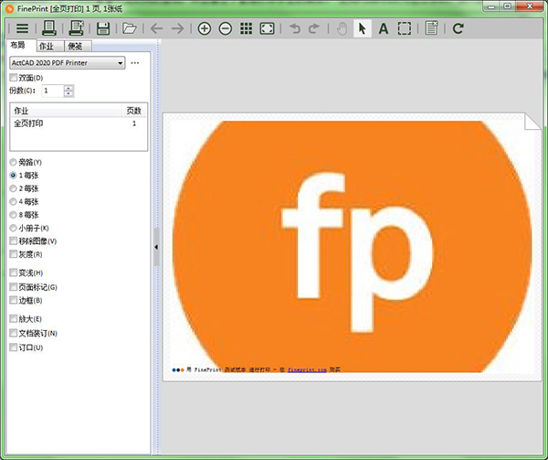
Task: Open the ActCAD 2020 PDF Printer dropdown
Action: tap(67, 63)
